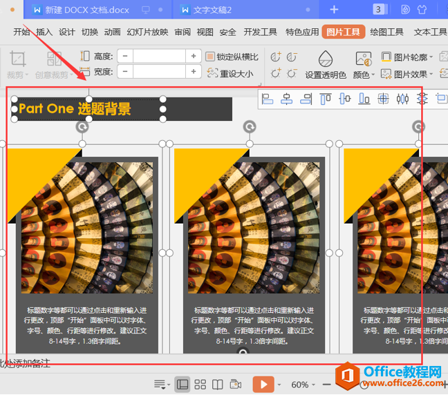448x395 pixels.
Task: Click the width (宽度) input field
Action: [159, 71]
